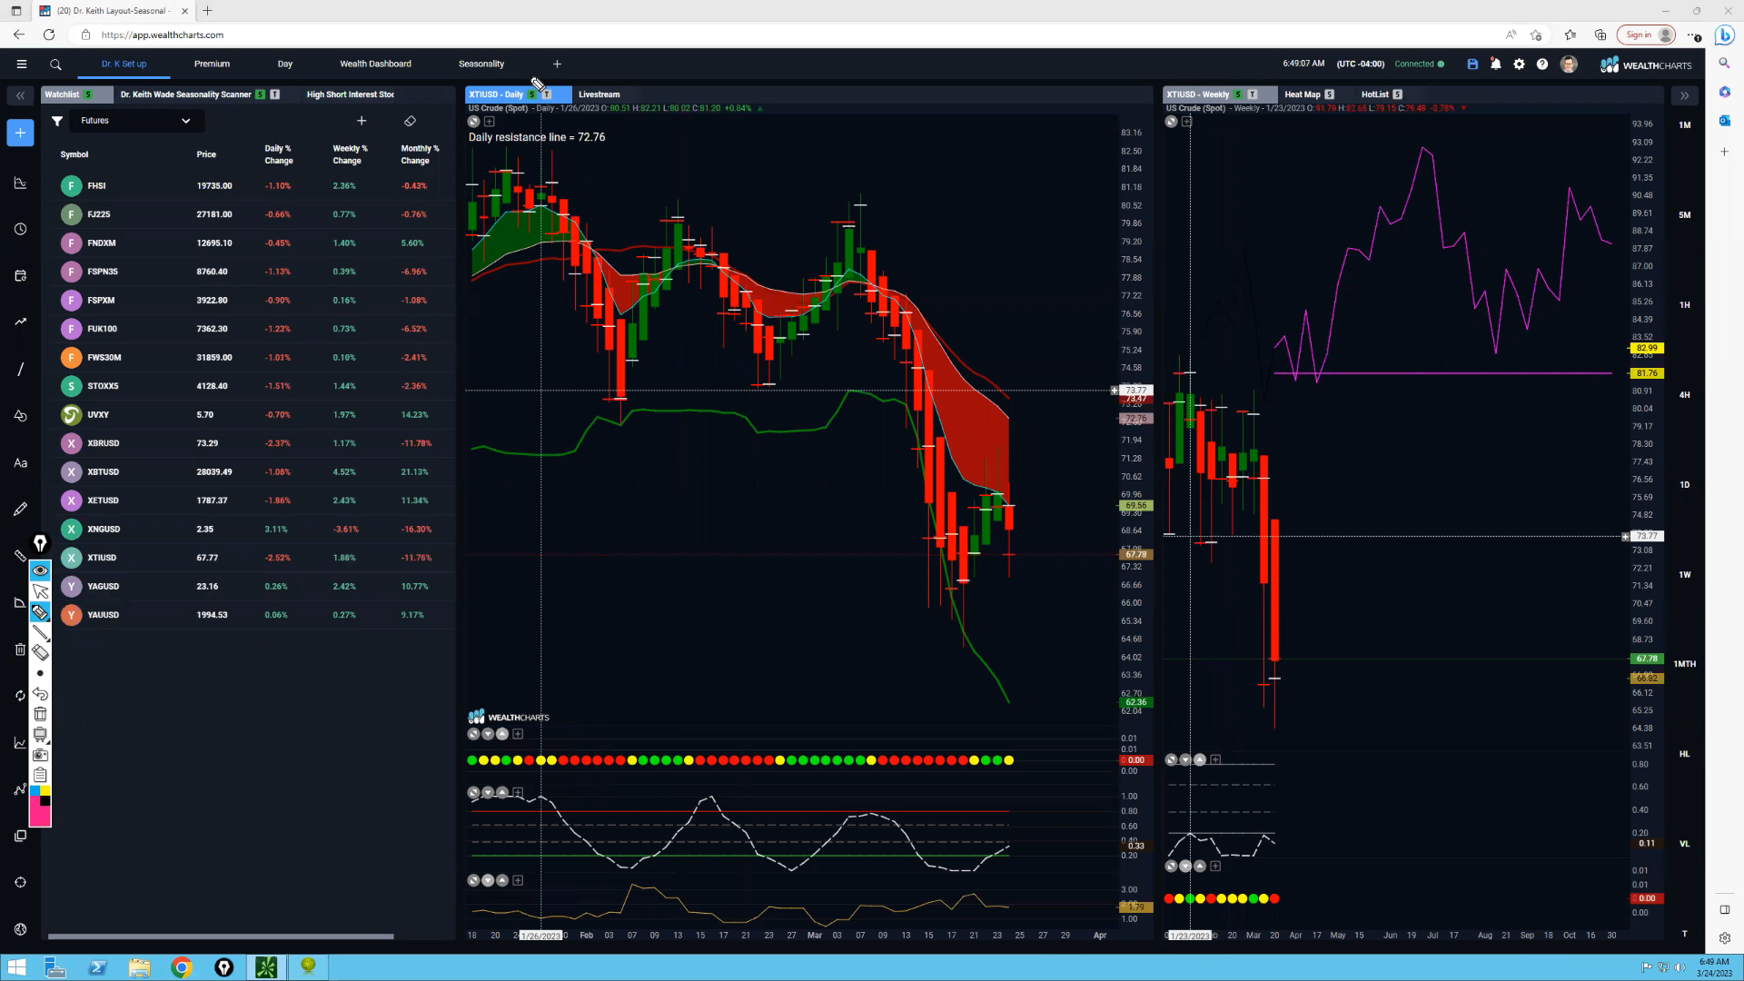
Task: Open the Heat Map tab
Action: [1303, 94]
